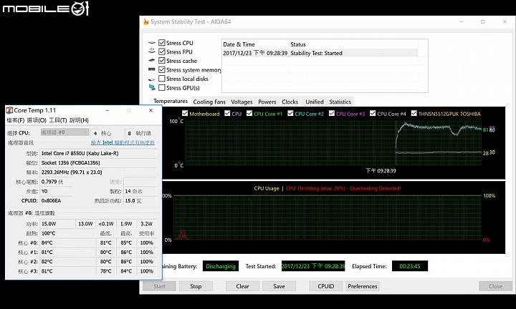Uncheck the Stress cache checkbox

161,60
